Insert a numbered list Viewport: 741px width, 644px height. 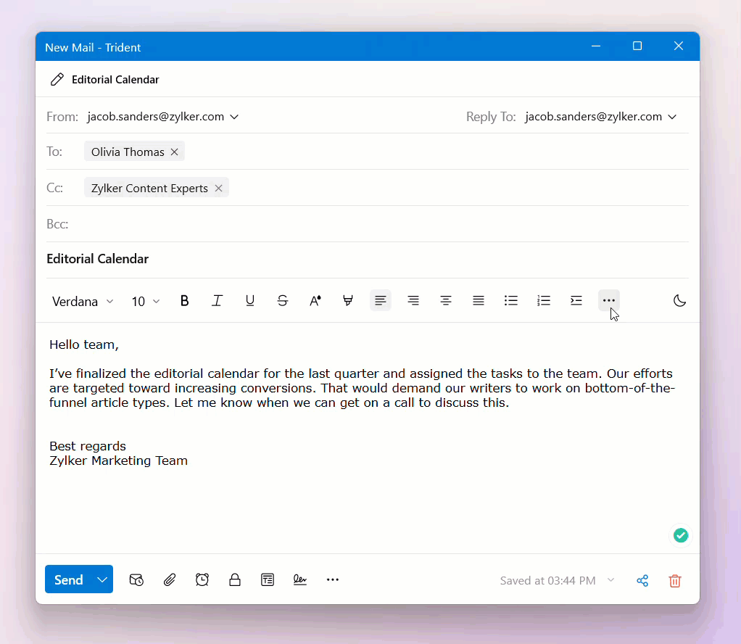[x=544, y=301]
